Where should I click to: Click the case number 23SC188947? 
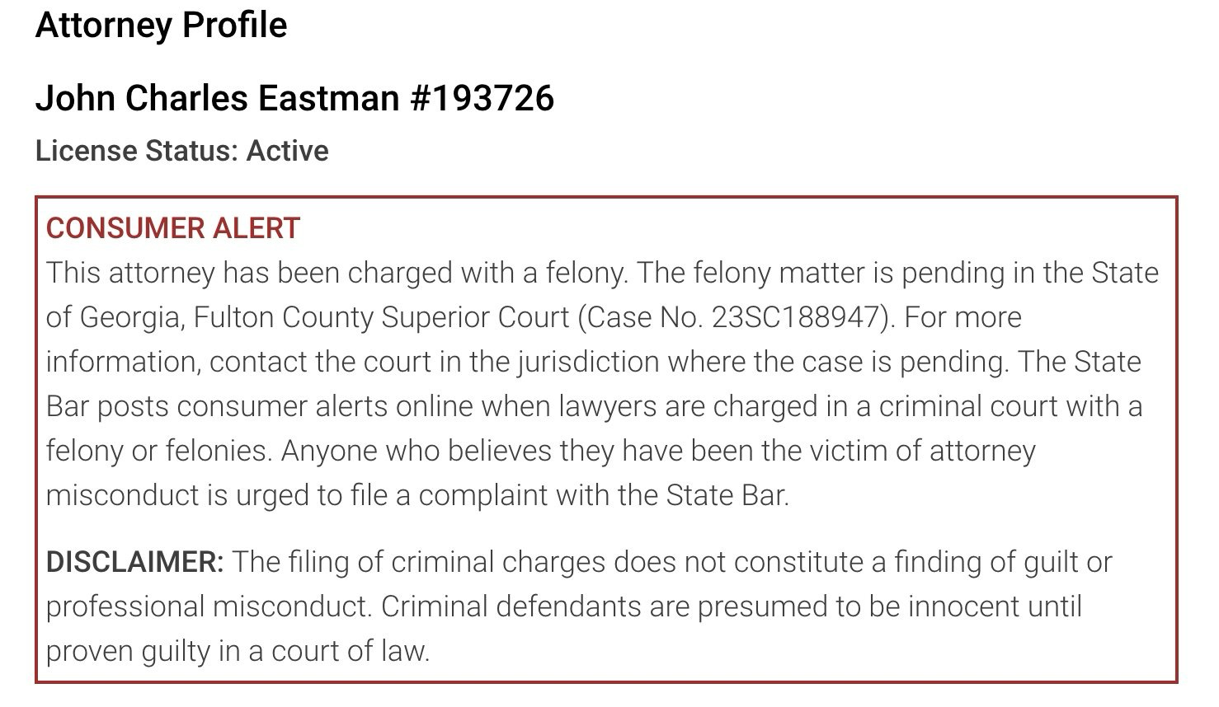pyautogui.click(x=798, y=317)
